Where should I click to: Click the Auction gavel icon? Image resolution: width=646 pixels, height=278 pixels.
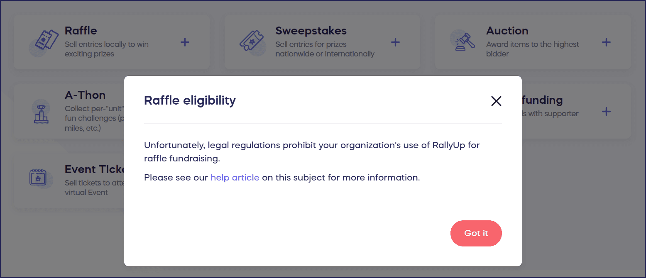[x=460, y=41]
